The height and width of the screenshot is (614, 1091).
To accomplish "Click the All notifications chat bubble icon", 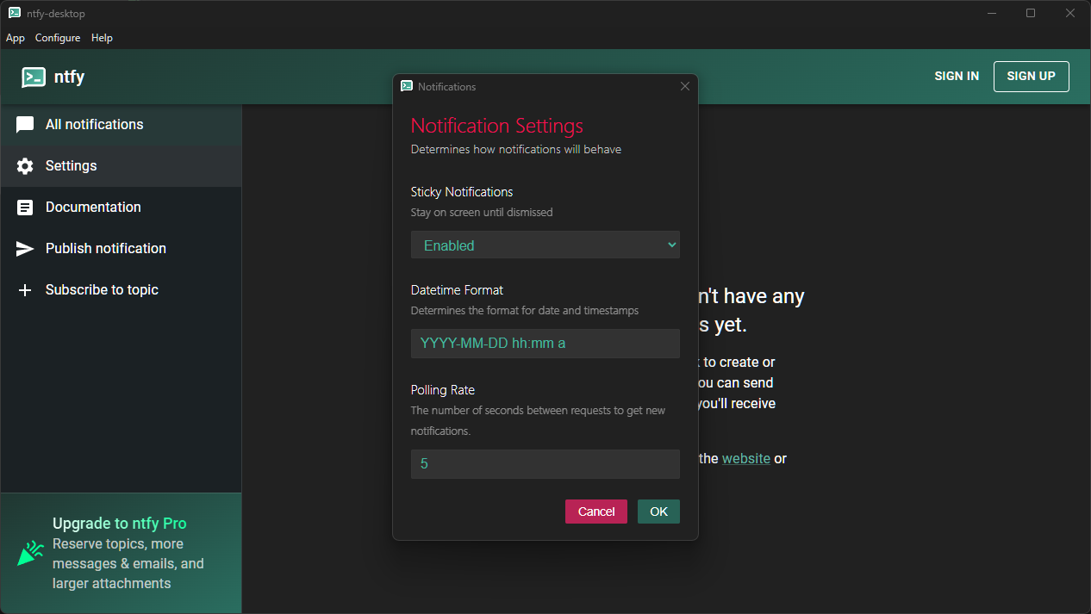I will click(x=25, y=125).
